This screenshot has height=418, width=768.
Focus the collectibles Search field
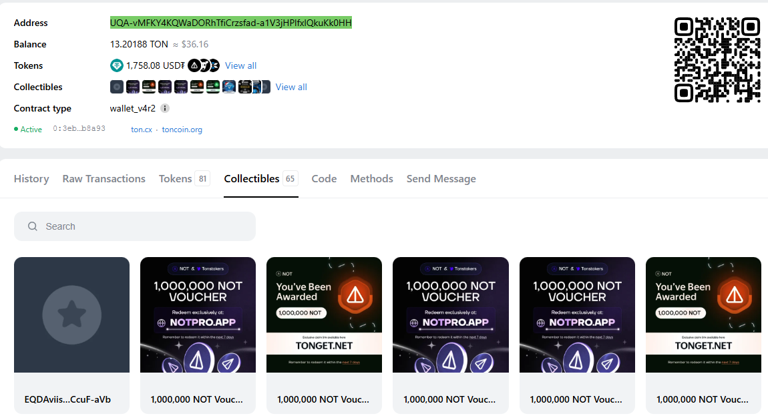(135, 226)
